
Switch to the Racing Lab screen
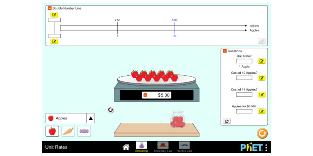[184, 147]
